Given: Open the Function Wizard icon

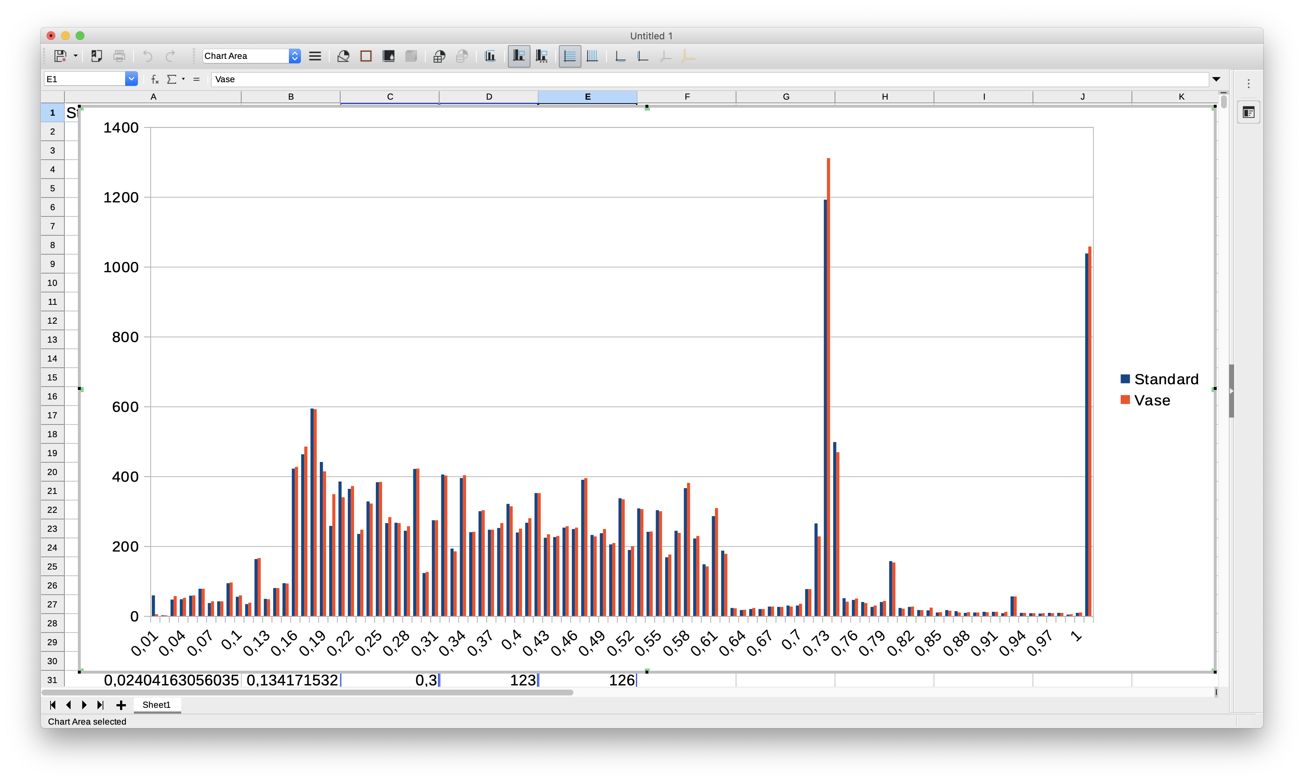Looking at the screenshot, I should point(154,79).
